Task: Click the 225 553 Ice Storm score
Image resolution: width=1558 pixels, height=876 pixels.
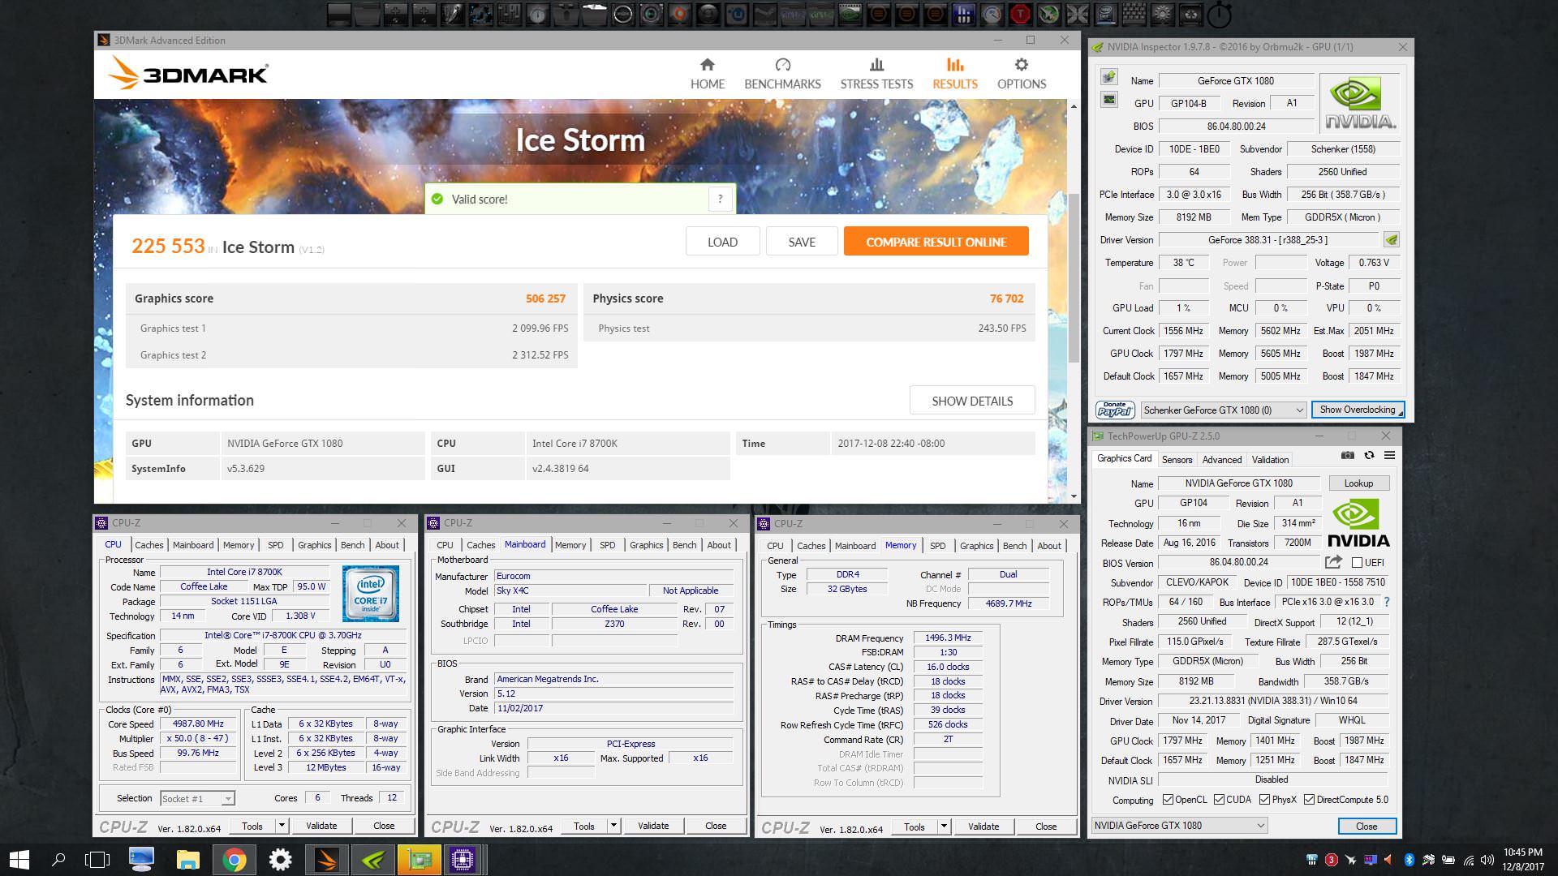Action: pyautogui.click(x=168, y=246)
